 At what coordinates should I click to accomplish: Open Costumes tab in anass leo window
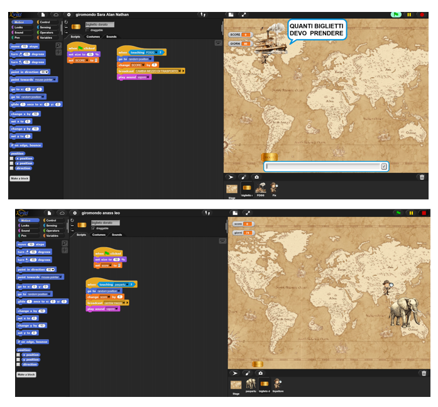coord(99,235)
